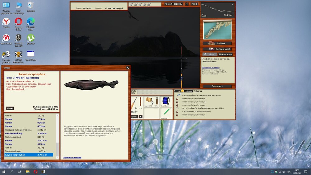Open the Recycle Bin desktop icon

[x=30, y=6]
